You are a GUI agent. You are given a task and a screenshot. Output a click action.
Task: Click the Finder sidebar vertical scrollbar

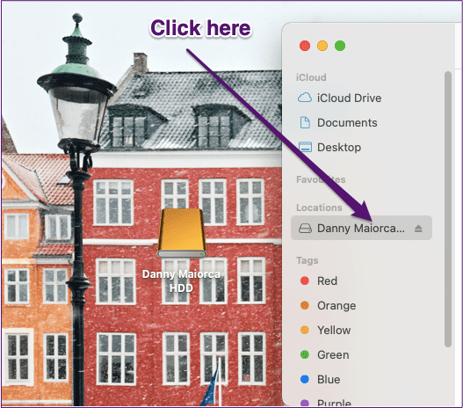point(448,209)
